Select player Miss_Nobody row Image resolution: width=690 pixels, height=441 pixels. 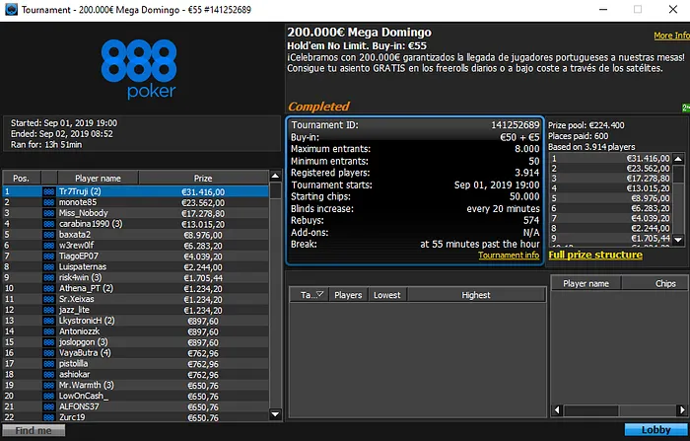point(136,213)
